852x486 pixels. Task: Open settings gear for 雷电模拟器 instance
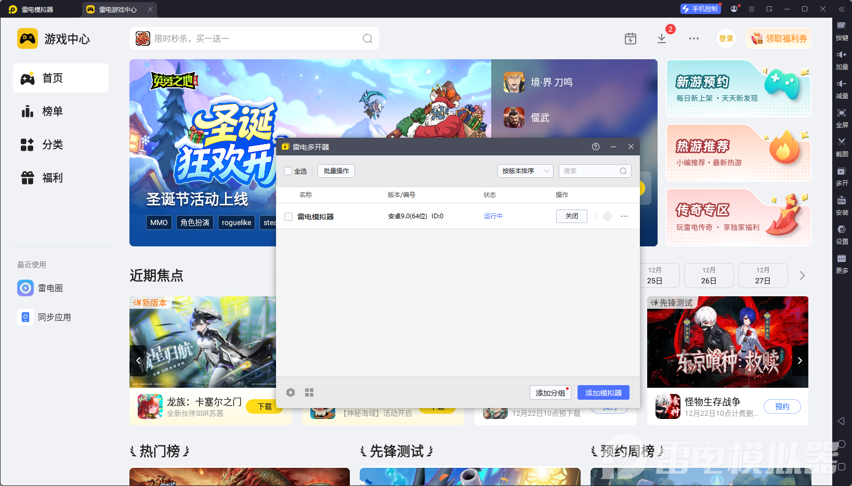[607, 216]
